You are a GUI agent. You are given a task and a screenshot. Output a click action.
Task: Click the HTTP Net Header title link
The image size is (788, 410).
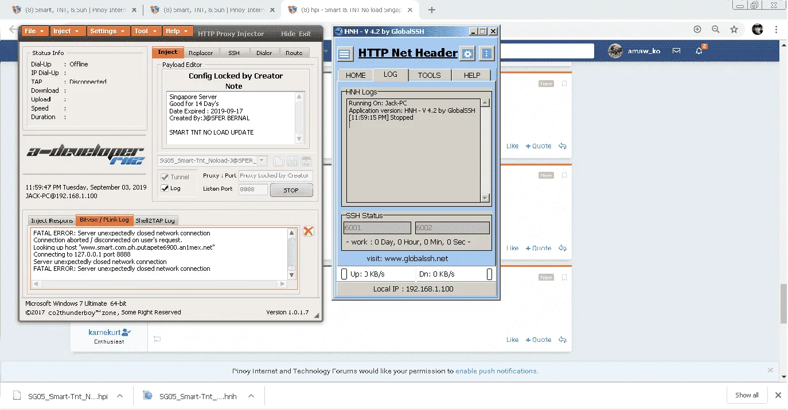coord(408,53)
